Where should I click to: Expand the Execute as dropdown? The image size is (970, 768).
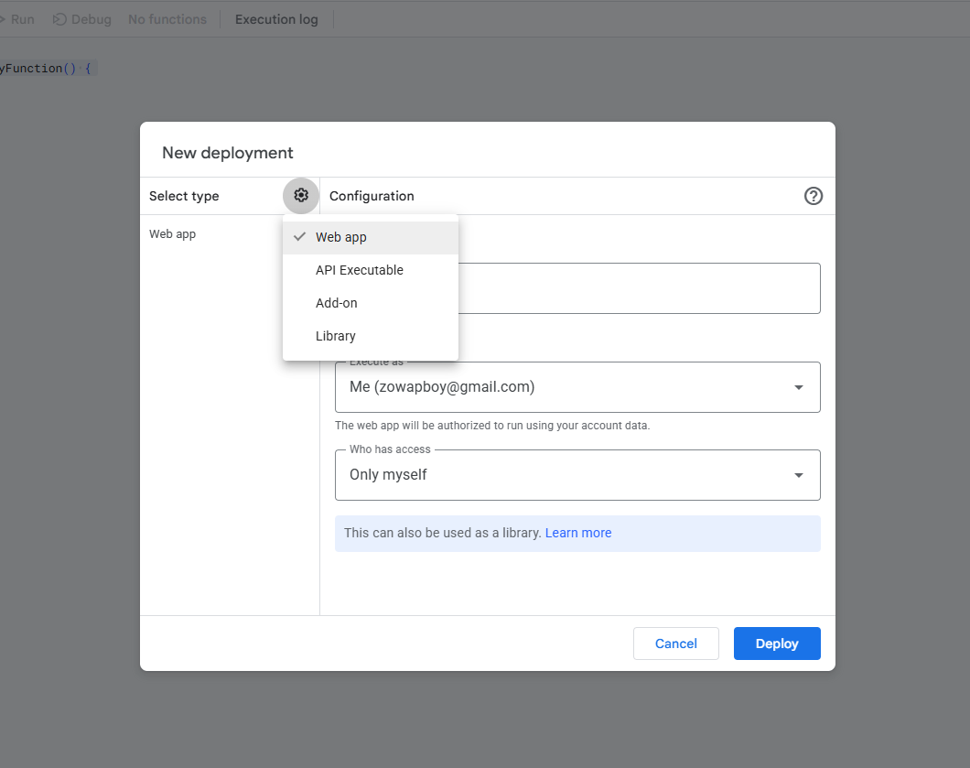(x=577, y=387)
